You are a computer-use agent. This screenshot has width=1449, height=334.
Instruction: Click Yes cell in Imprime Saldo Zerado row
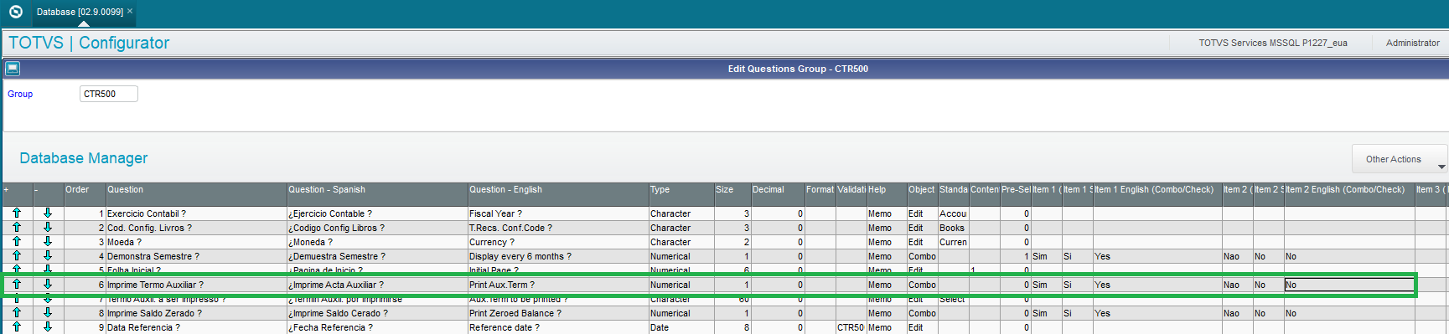click(1157, 313)
